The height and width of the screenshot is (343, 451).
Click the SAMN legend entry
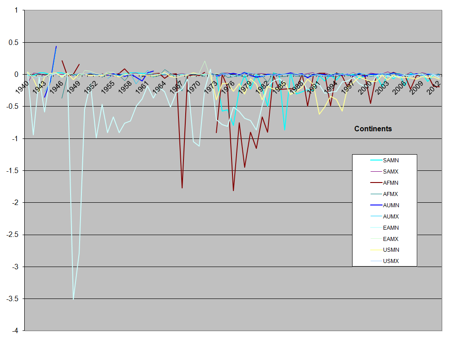(x=390, y=160)
